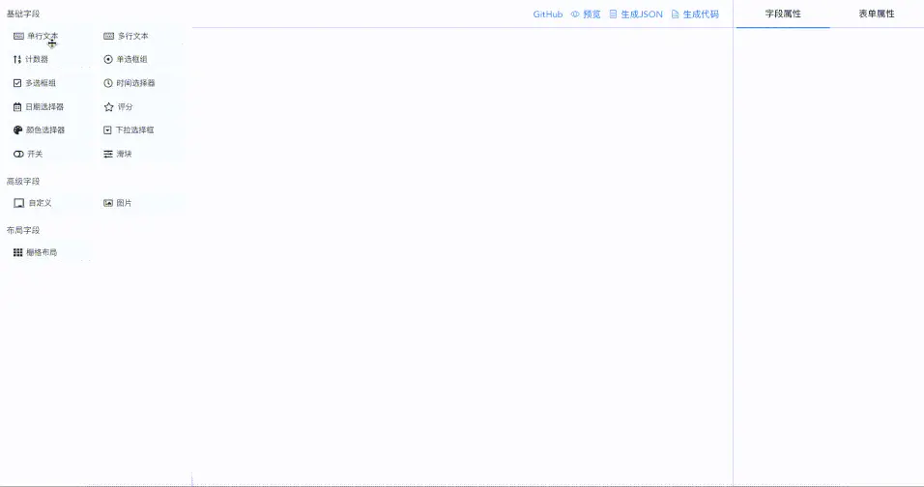
Task: Pick the 图片 image field component
Action: pos(139,203)
